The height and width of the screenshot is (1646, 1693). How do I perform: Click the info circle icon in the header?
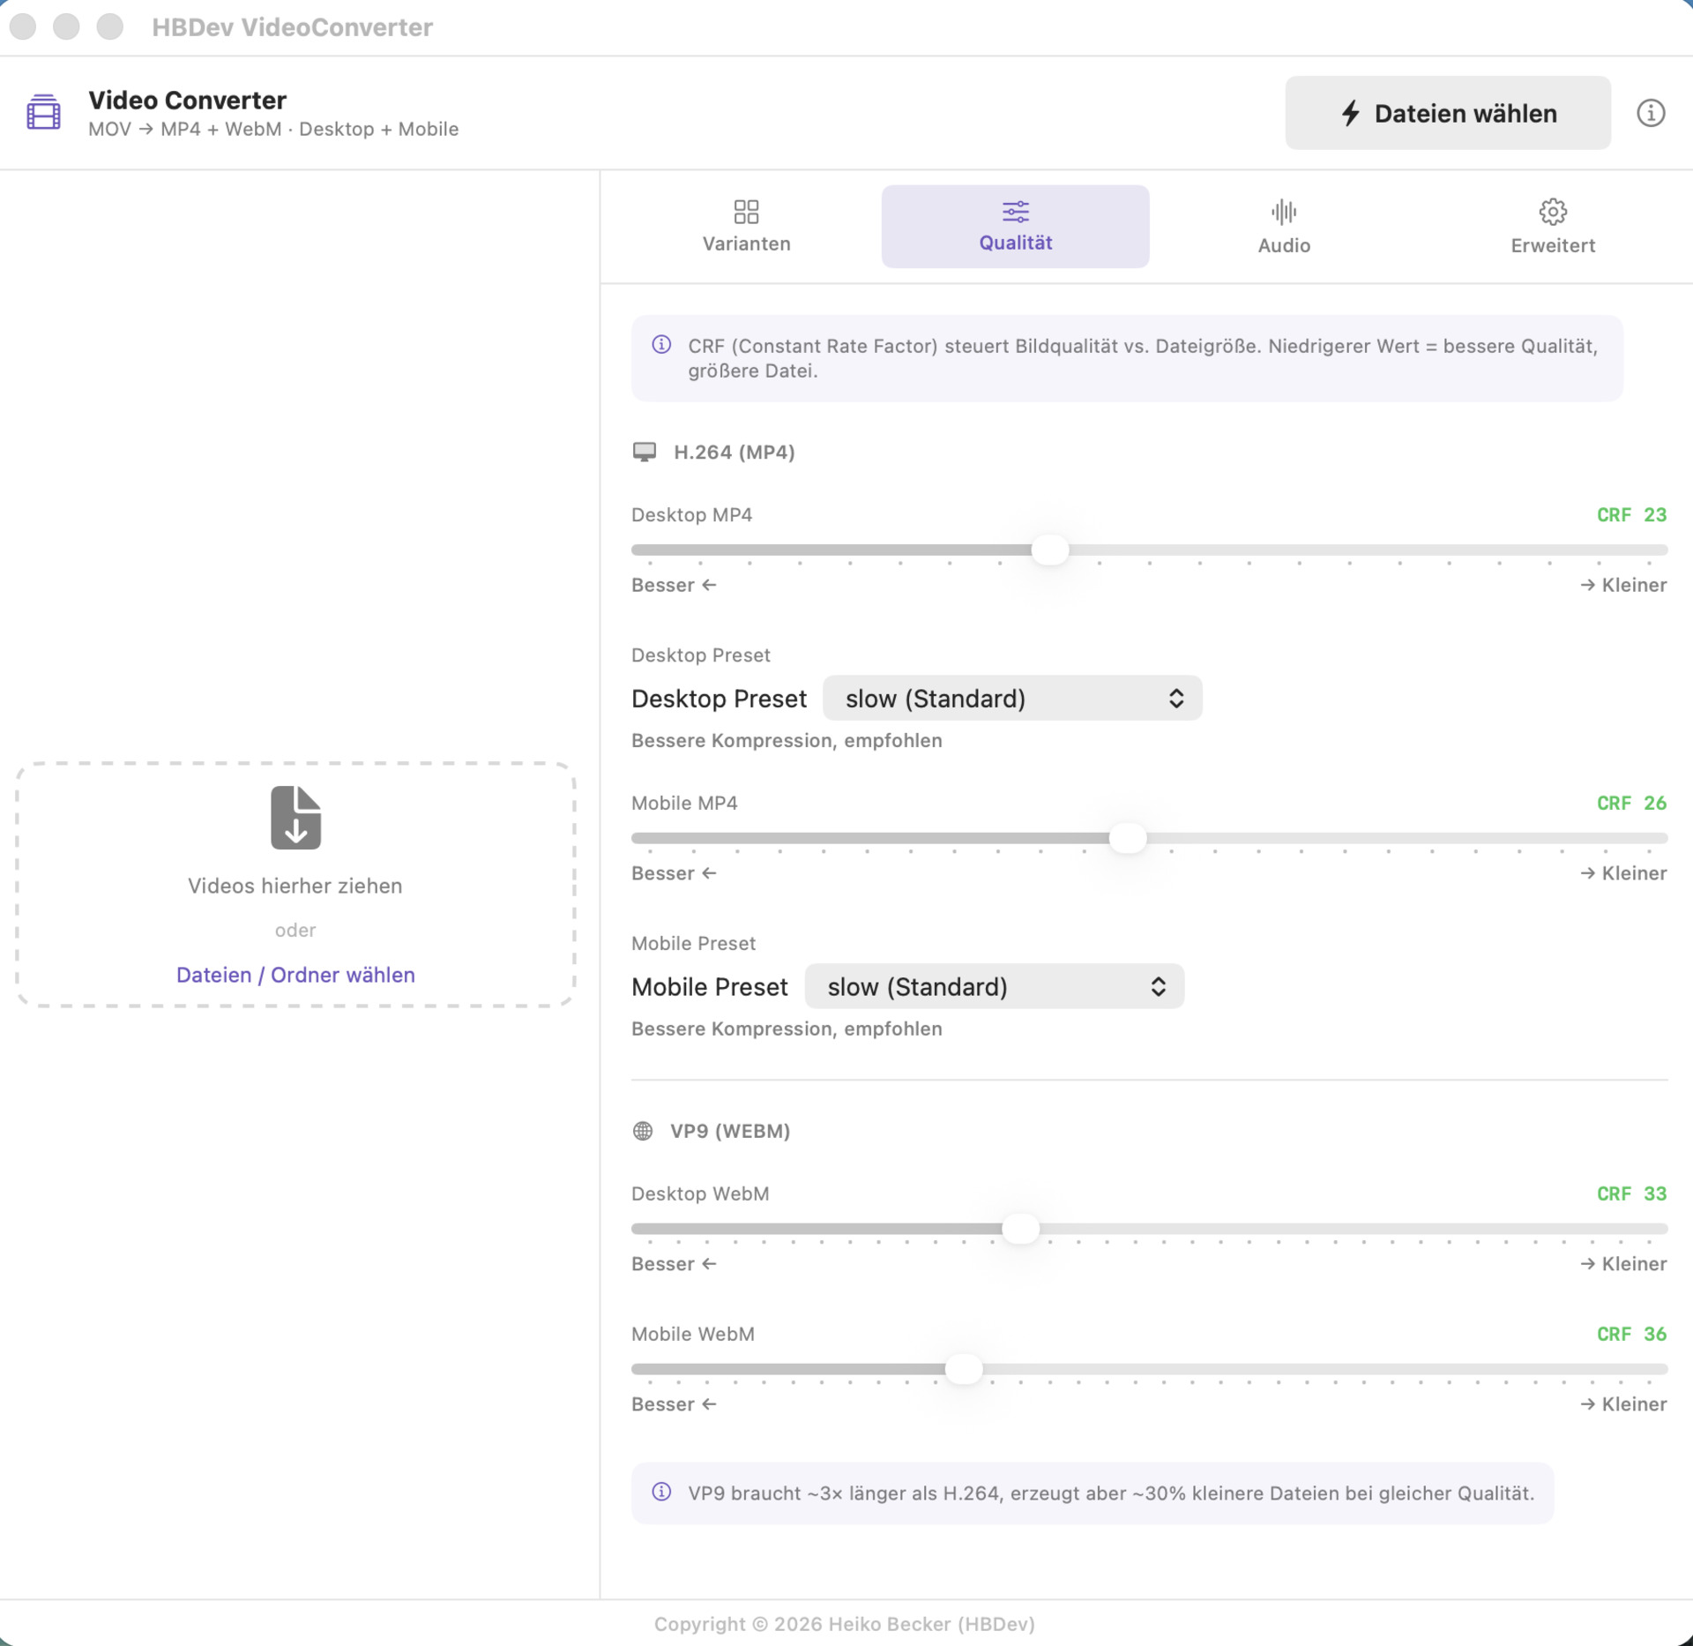1651,113
